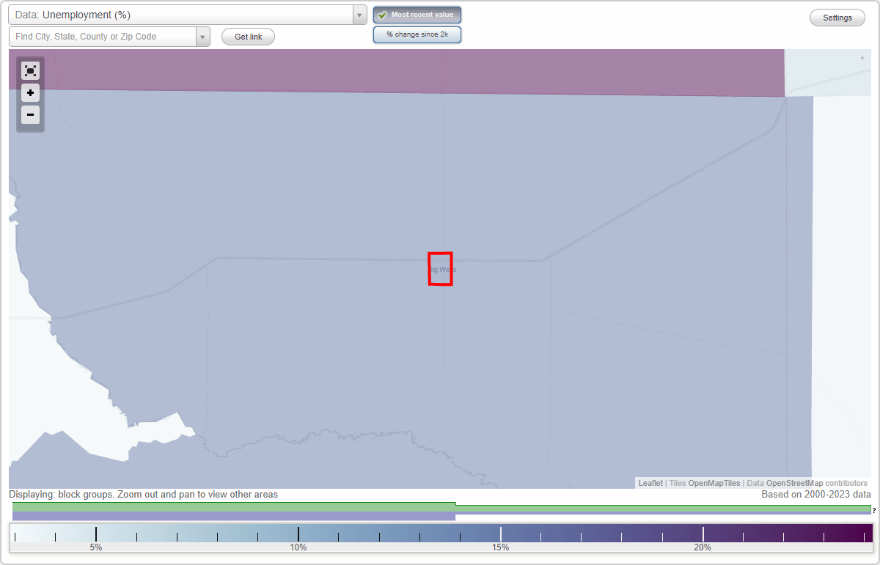Click the 15% point on the color legend
Viewport: 880px width, 565px height.
[501, 535]
